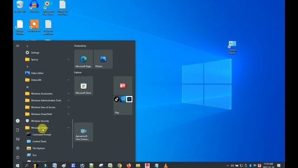Open the Power button menu
The width and height of the screenshot is (298, 168).
tap(18, 158)
